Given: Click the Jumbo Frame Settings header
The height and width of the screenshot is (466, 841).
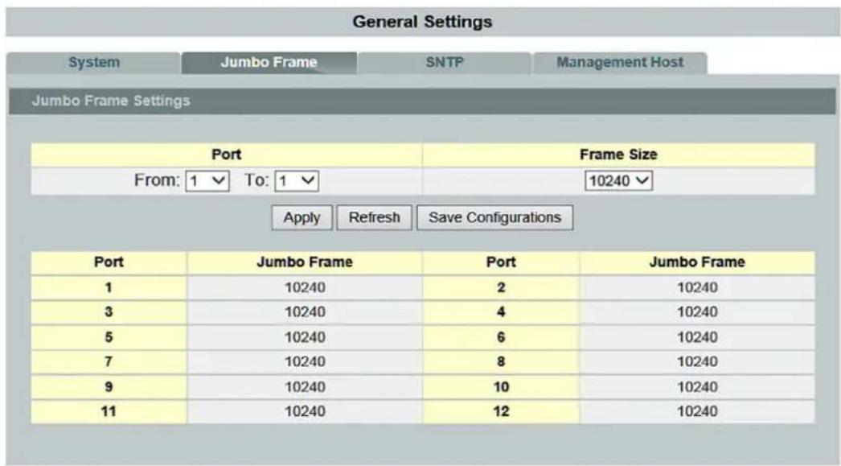Looking at the screenshot, I should pyautogui.click(x=111, y=101).
